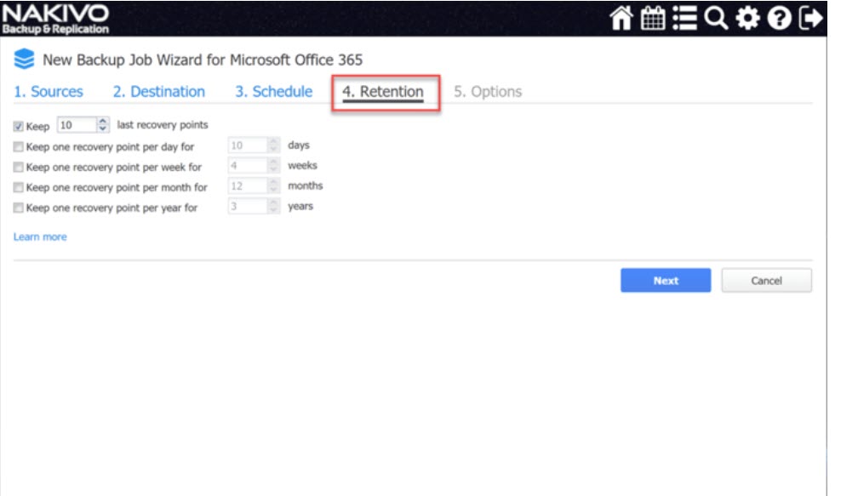
Task: Click the Search magnifier icon
Action: click(715, 19)
